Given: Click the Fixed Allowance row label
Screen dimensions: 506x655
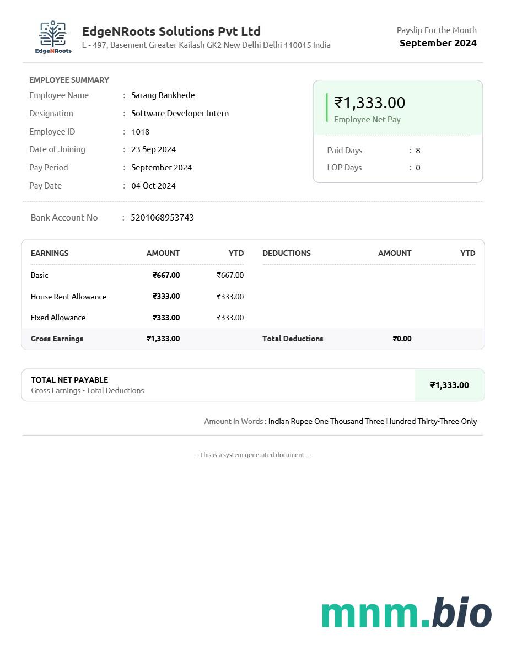Looking at the screenshot, I should point(58,318).
